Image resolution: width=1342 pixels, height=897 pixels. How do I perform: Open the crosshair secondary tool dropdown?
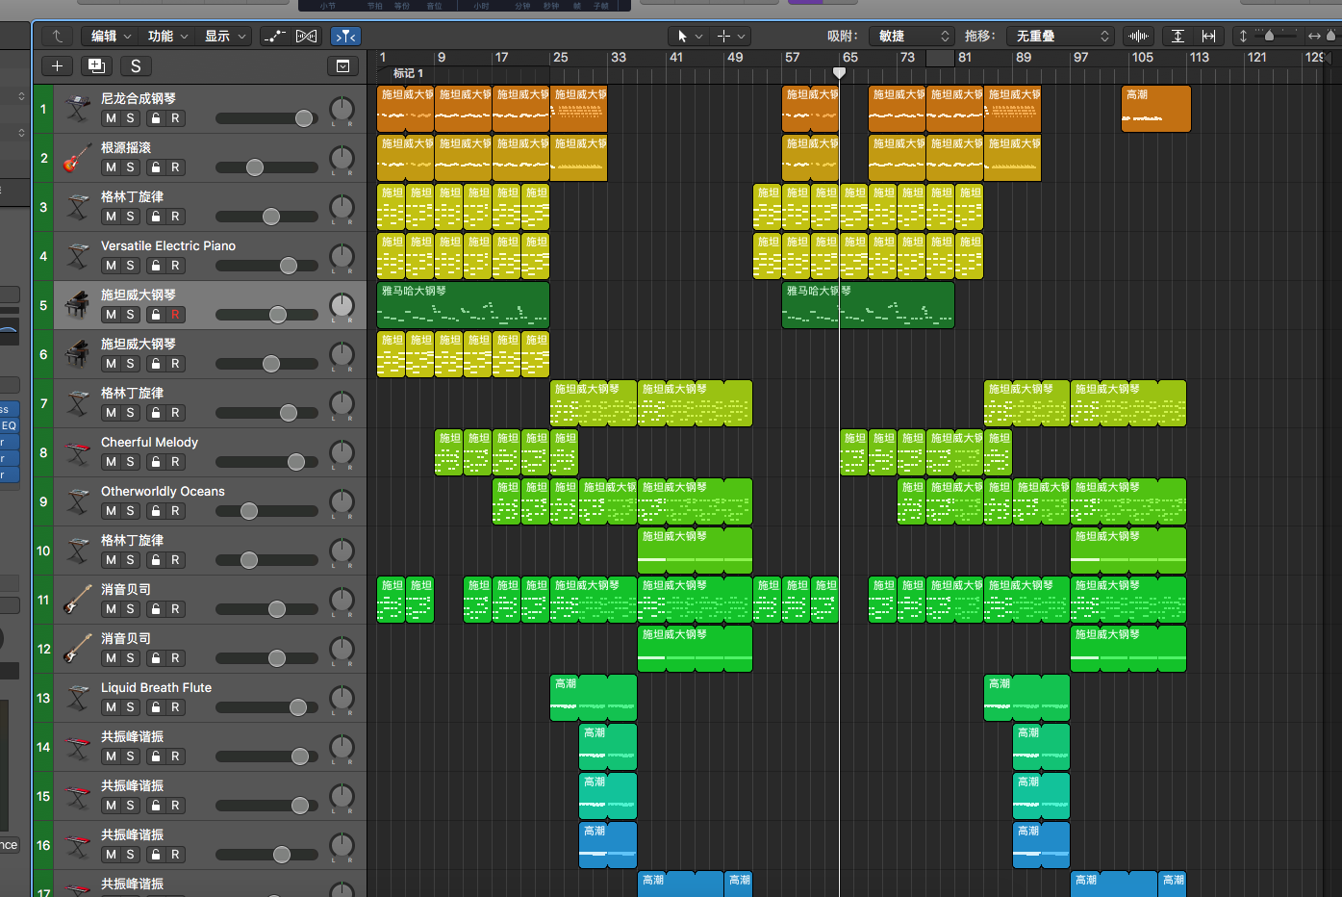pos(730,36)
